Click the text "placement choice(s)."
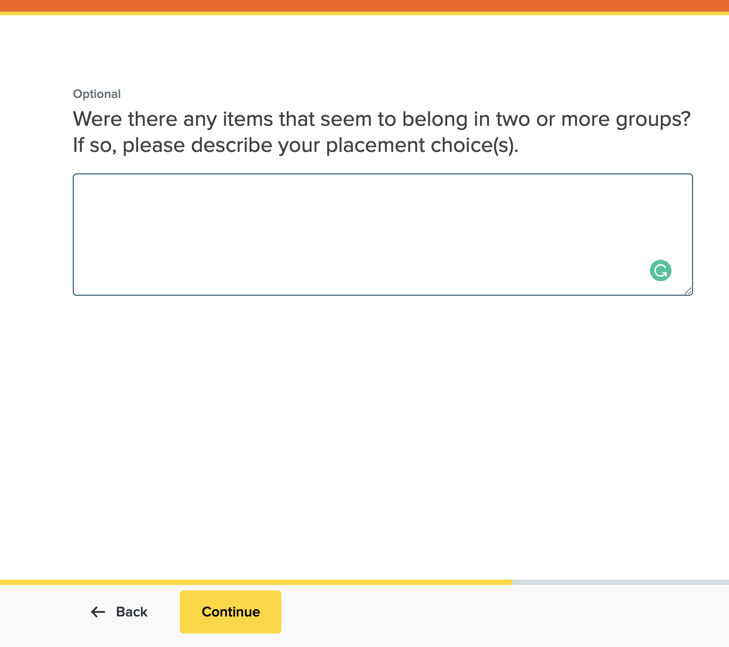This screenshot has height=647, width=729. pyautogui.click(x=422, y=145)
